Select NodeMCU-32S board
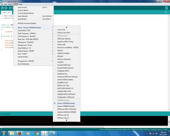This screenshot has width=170, height=136. pos(67,83)
